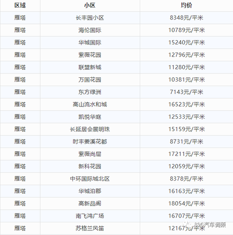Select the 长丰园小区 cell
The image size is (233, 235).
(x=90, y=18)
